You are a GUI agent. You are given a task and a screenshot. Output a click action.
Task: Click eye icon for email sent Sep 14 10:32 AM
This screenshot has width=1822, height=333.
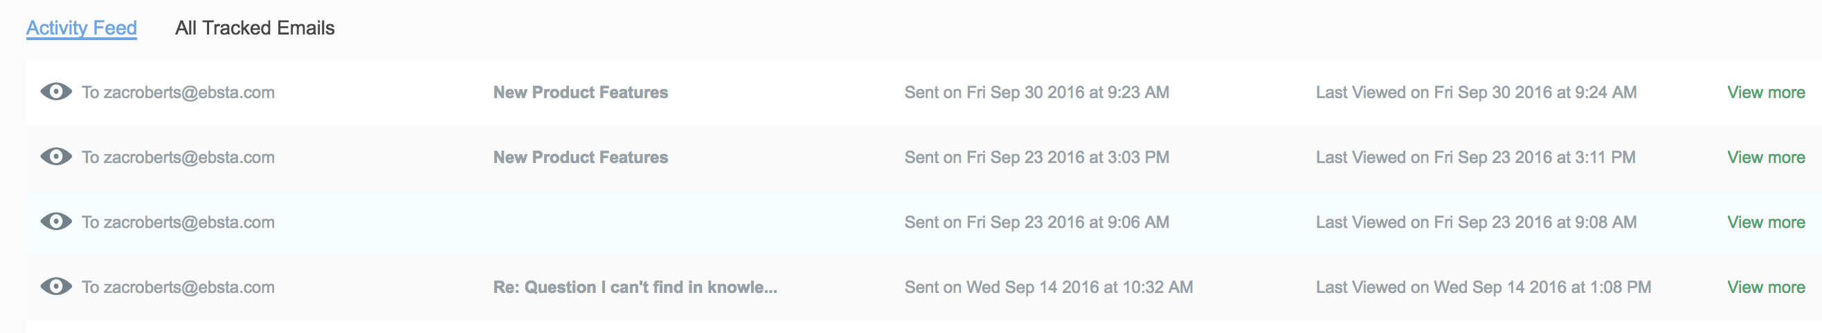click(56, 287)
